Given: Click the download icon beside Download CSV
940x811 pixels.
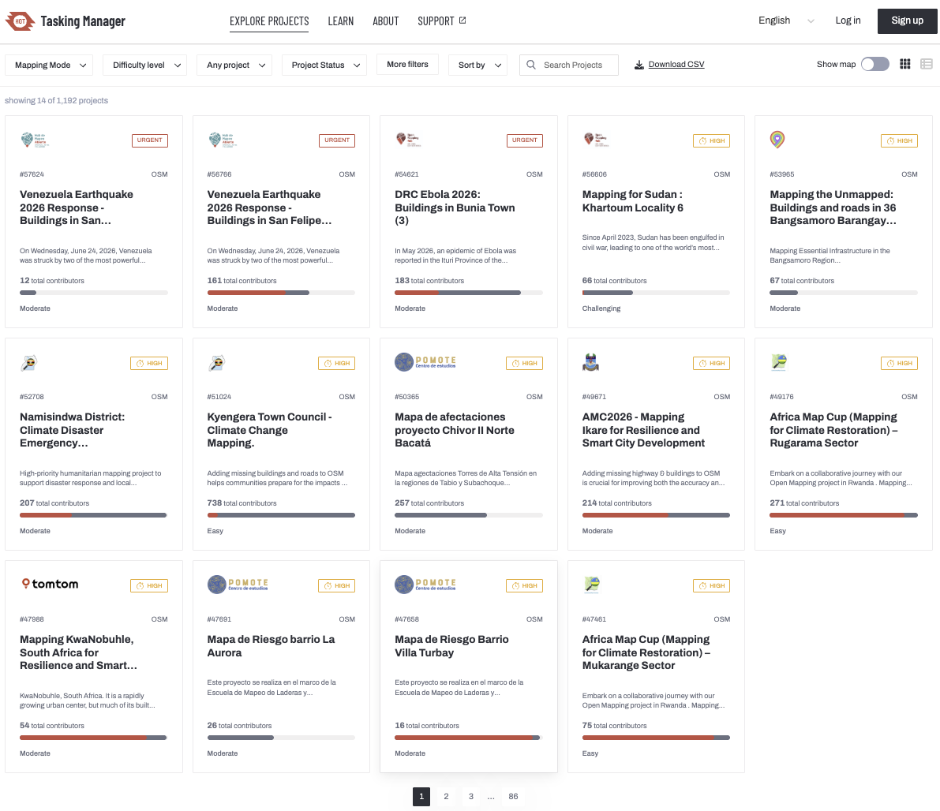Looking at the screenshot, I should (639, 65).
